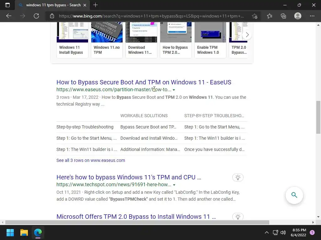The height and width of the screenshot is (240, 321).
Task: Click 'Bypass Secure Boot and TP...' cell
Action: tap(148, 127)
